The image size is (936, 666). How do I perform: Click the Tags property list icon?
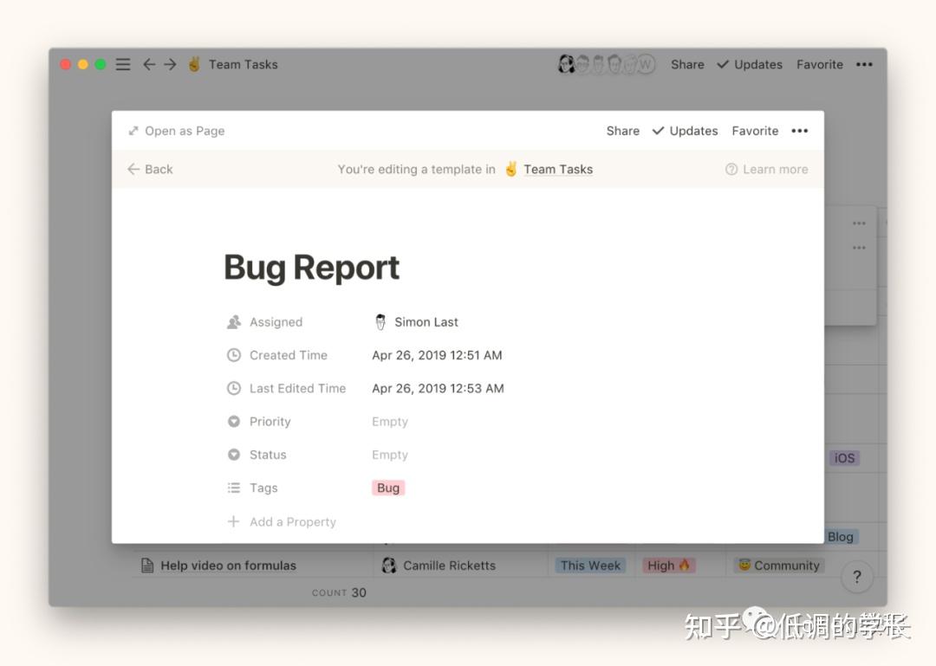tap(233, 488)
